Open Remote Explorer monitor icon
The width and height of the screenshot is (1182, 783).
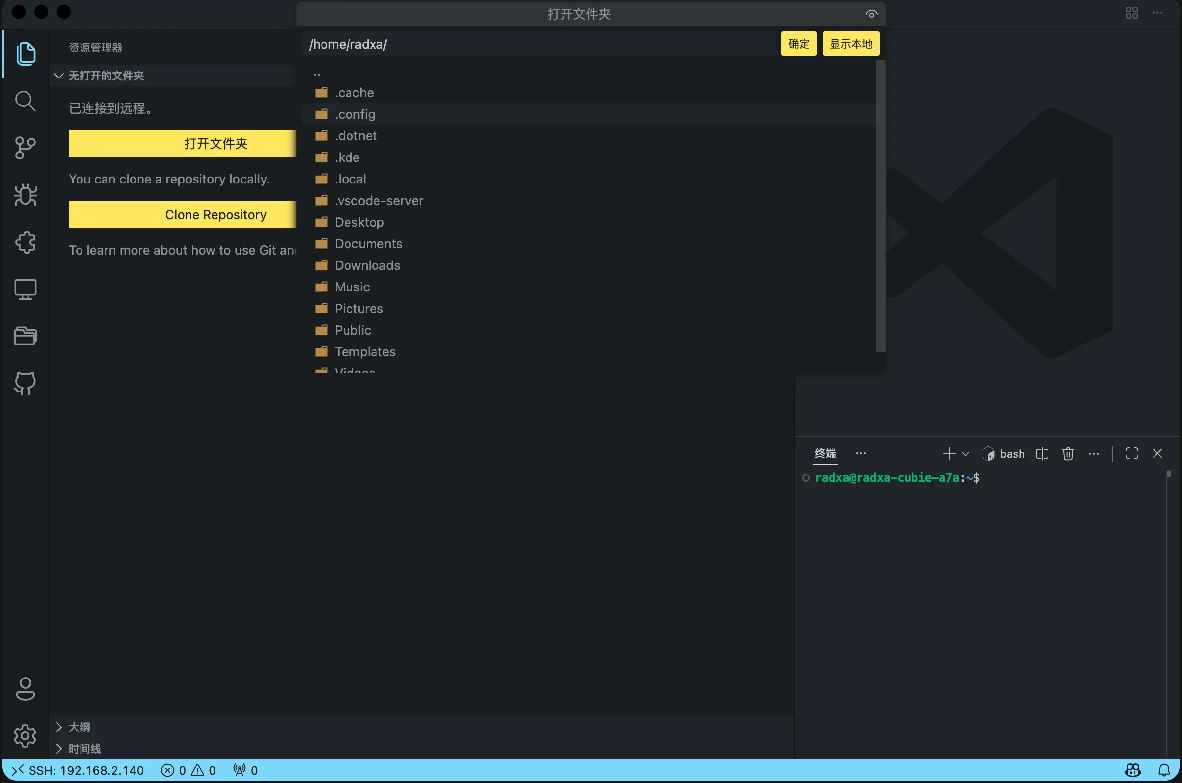(25, 289)
